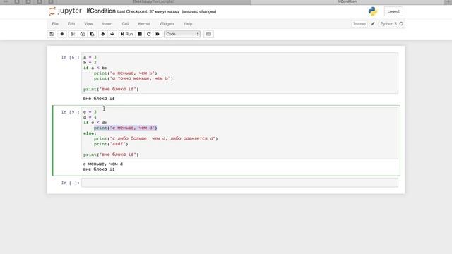Click the Python 3 kernel name
This screenshot has width=452, height=254.
(388, 23)
